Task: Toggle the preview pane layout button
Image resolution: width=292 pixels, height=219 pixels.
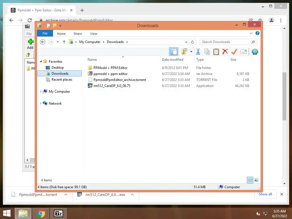Action: pos(174,52)
